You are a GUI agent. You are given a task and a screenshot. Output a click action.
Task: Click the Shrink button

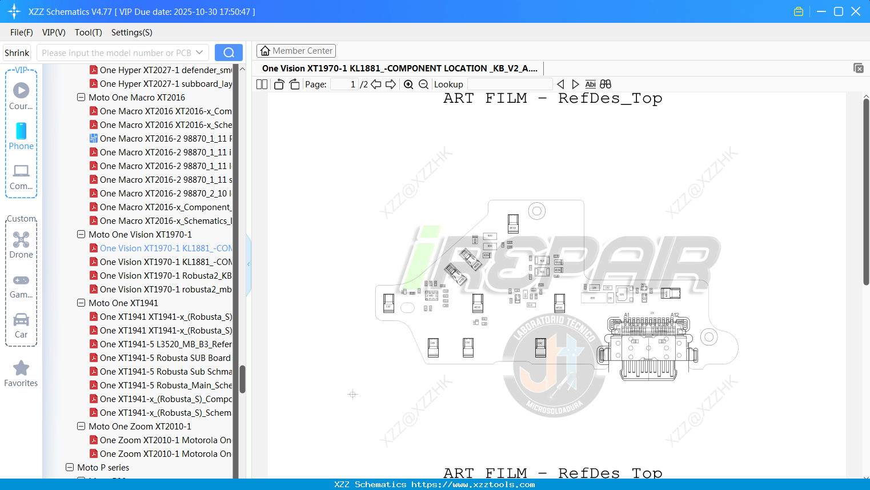pos(16,52)
